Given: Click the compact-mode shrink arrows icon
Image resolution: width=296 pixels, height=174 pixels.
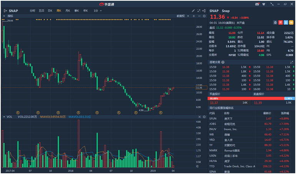Looking at the screenshot, I should pyautogui.click(x=272, y=4).
